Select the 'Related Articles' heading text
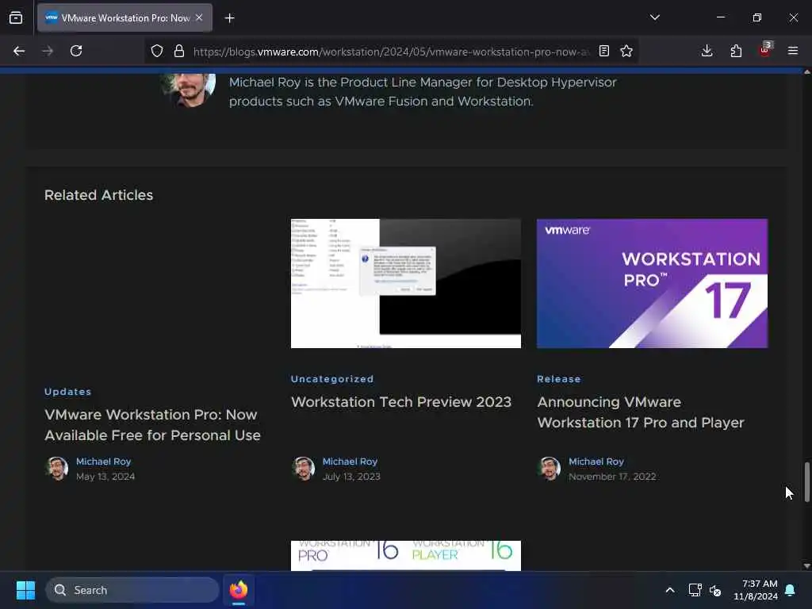This screenshot has height=609, width=812. pyautogui.click(x=99, y=195)
